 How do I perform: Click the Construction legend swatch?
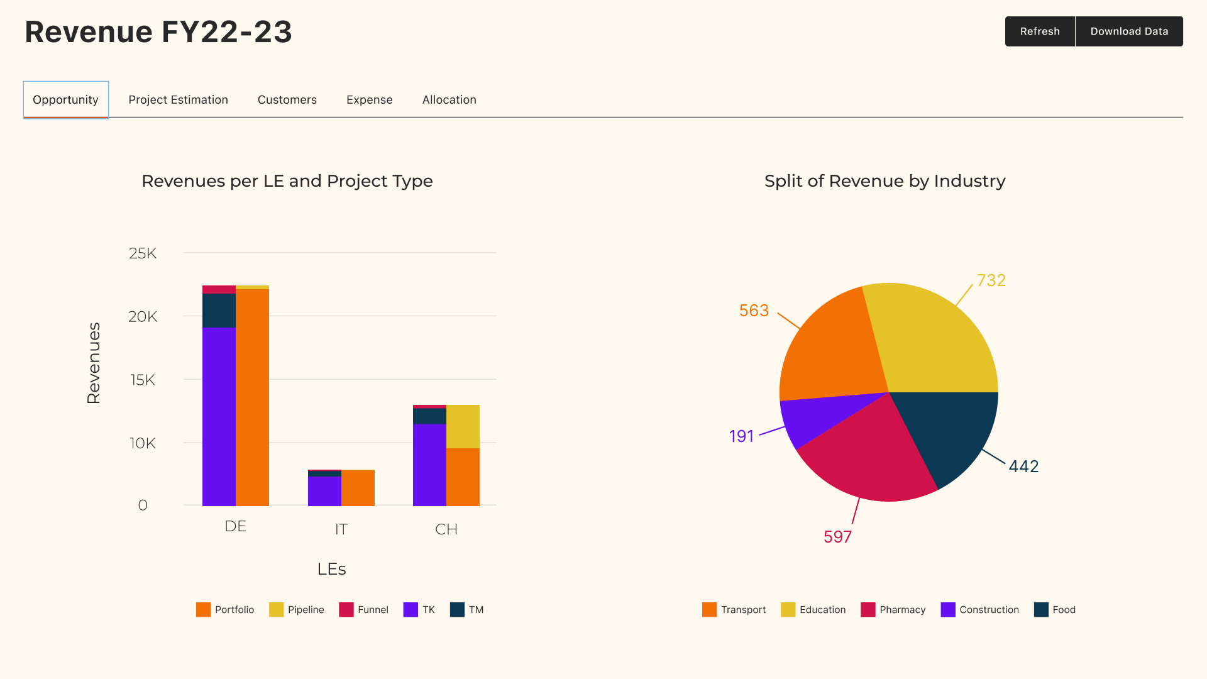coord(947,609)
